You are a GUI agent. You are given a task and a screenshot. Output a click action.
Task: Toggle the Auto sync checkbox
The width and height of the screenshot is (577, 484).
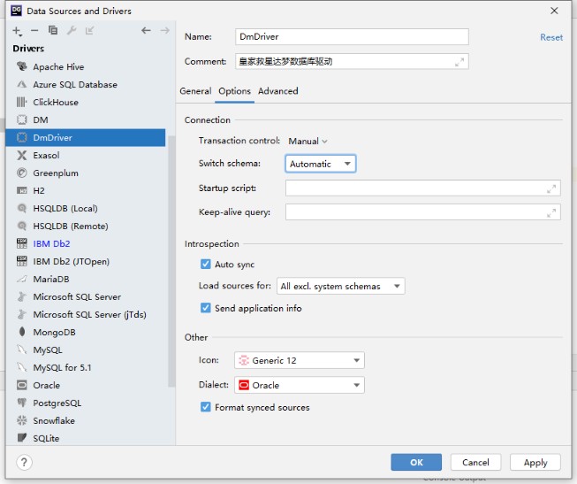click(x=206, y=265)
